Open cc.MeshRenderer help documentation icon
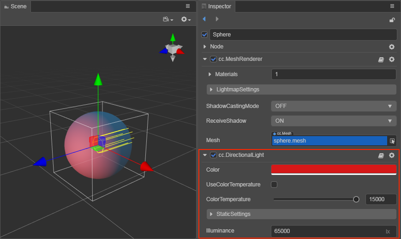The height and width of the screenshot is (239, 401). tap(381, 59)
